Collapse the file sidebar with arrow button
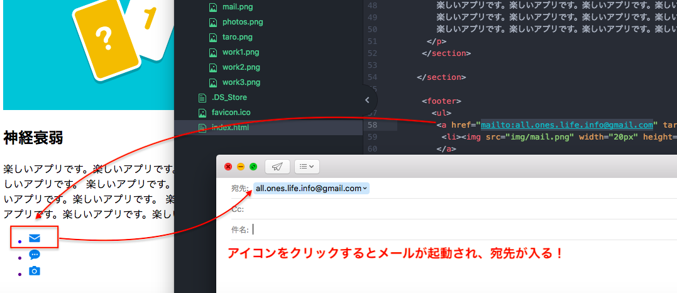 [x=367, y=100]
